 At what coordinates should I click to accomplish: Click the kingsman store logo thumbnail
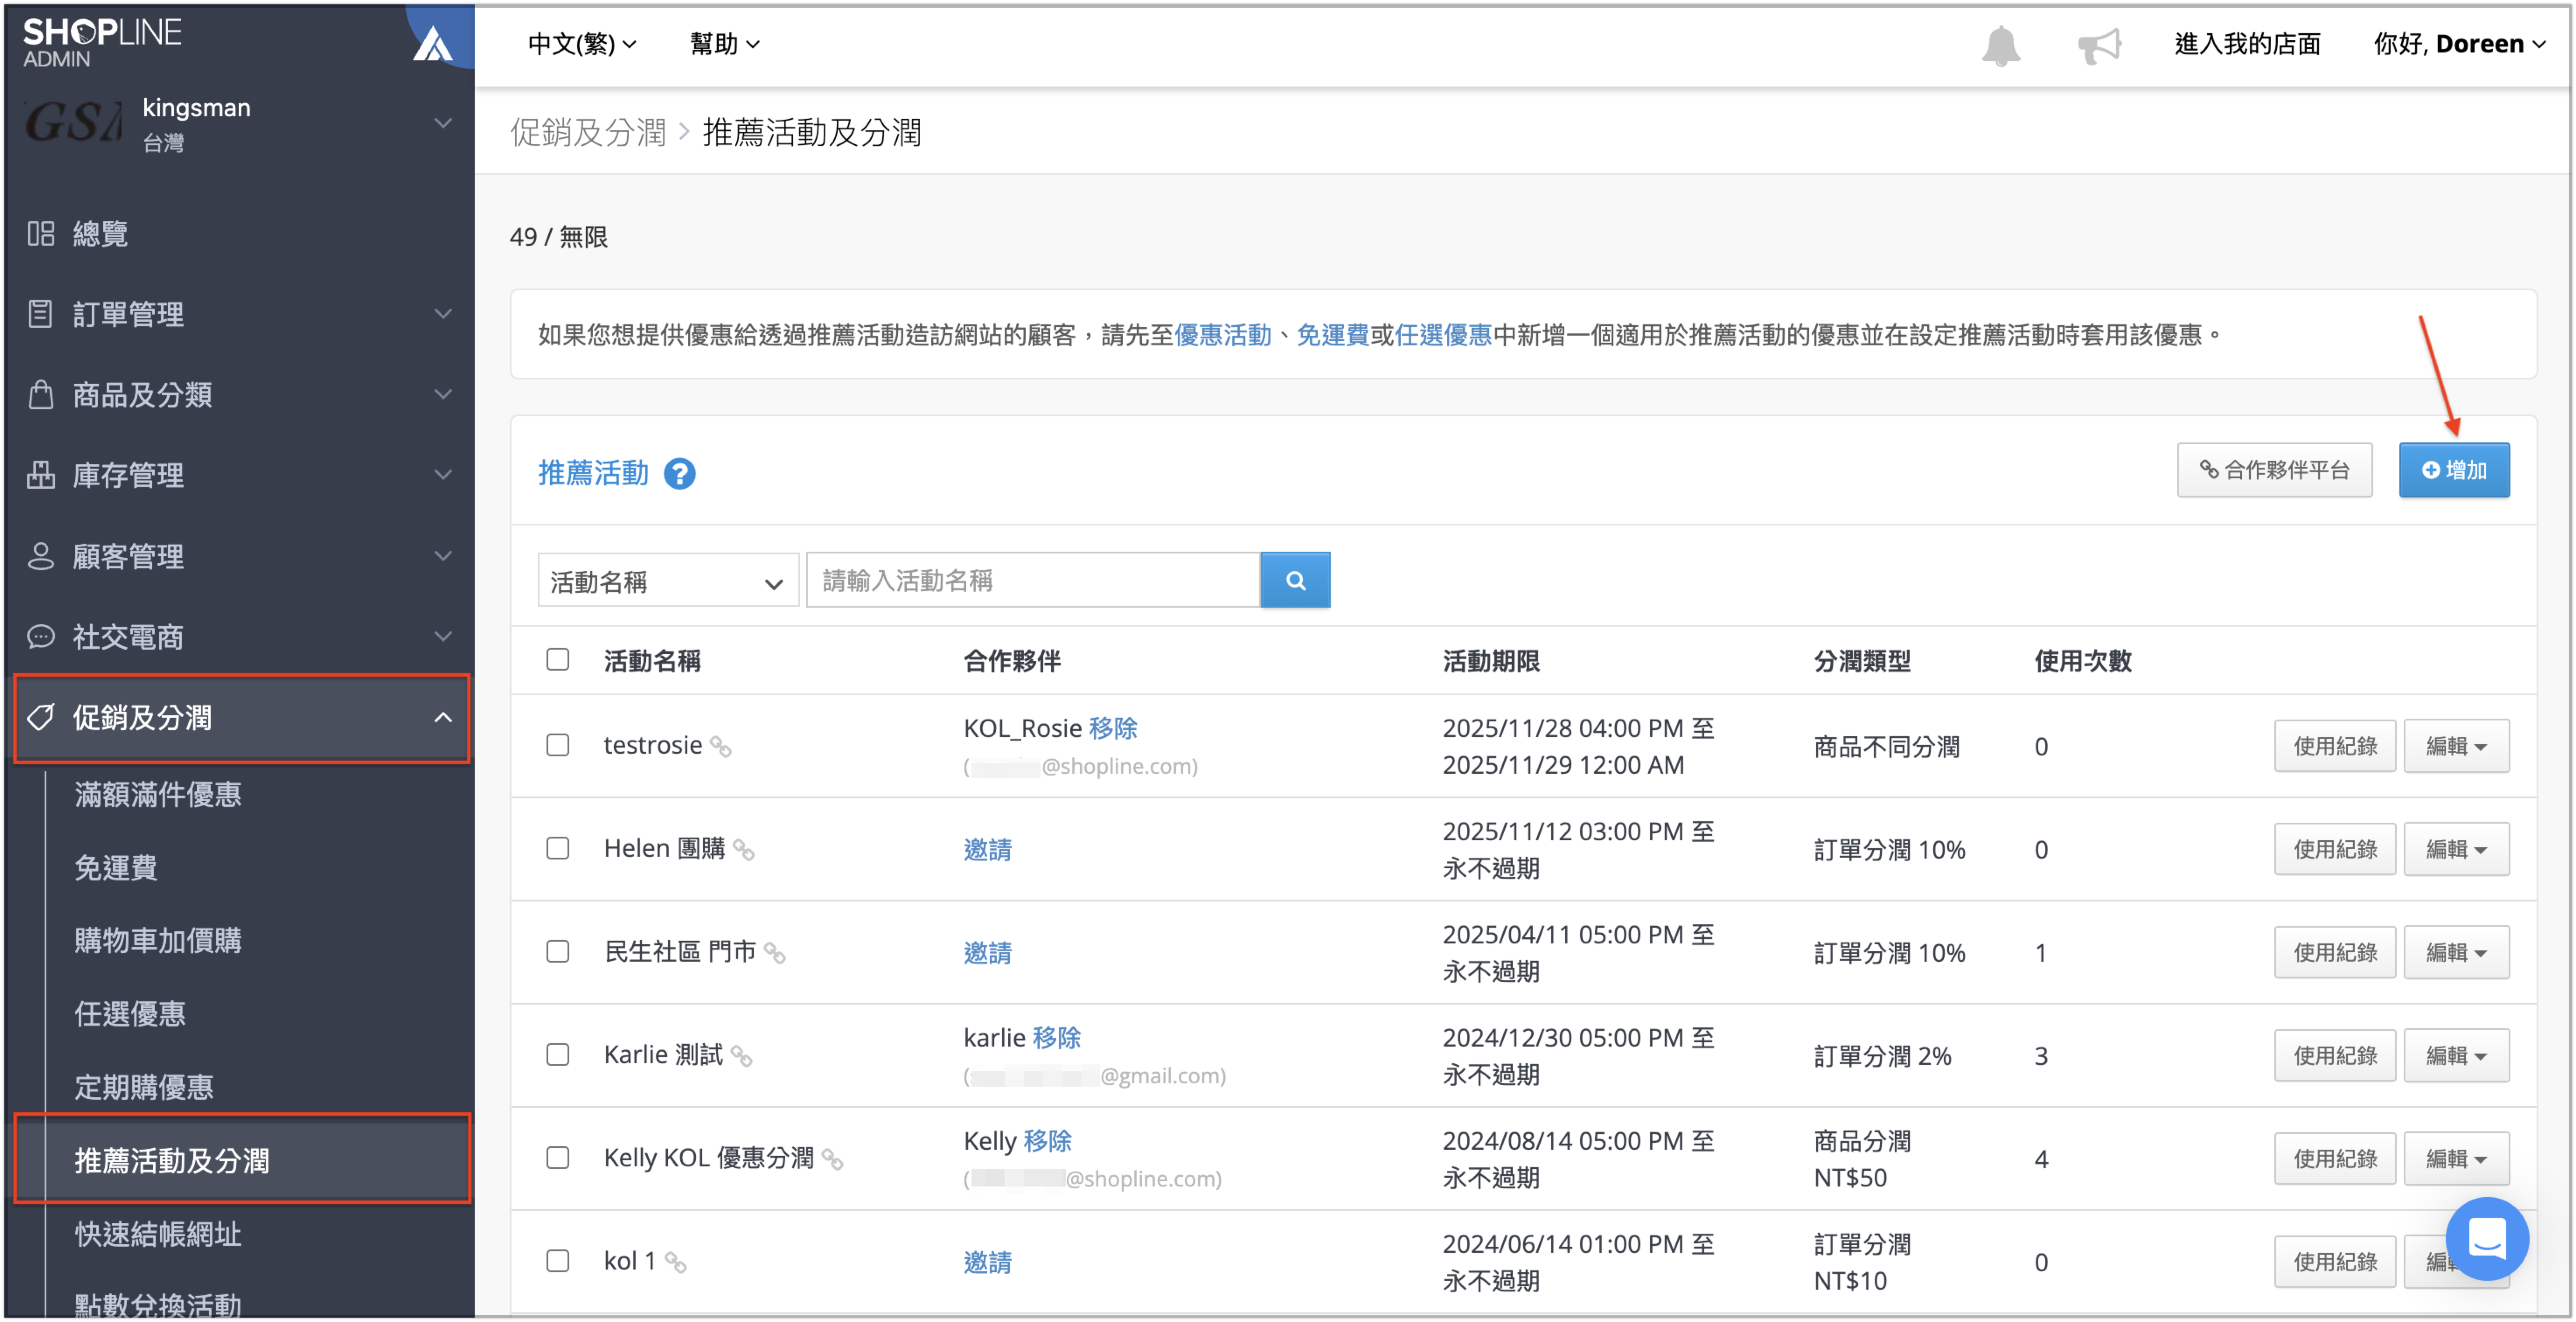73,123
